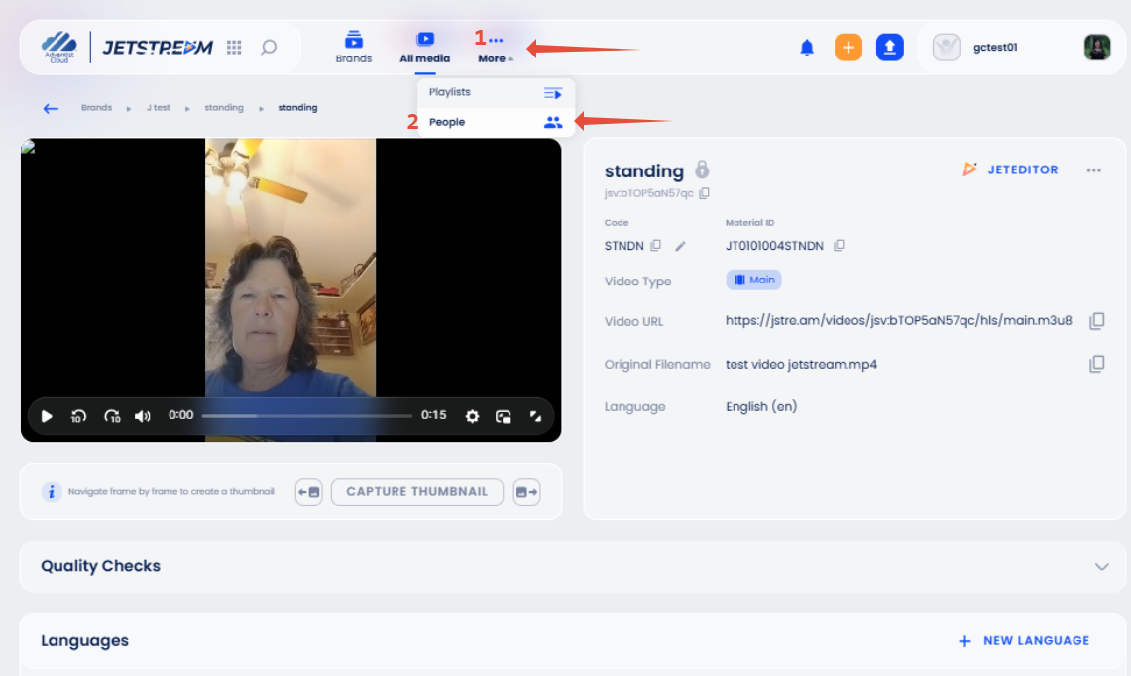The width and height of the screenshot is (1131, 676).
Task: Go back with the left arrow
Action: (x=51, y=108)
